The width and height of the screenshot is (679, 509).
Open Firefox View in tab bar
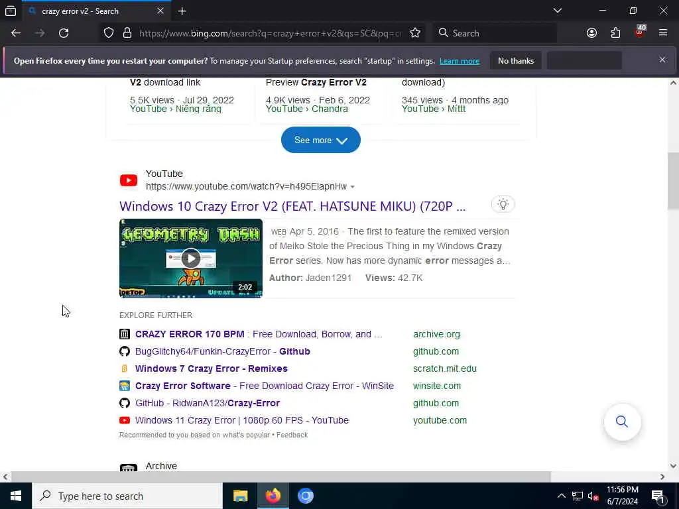[11, 11]
